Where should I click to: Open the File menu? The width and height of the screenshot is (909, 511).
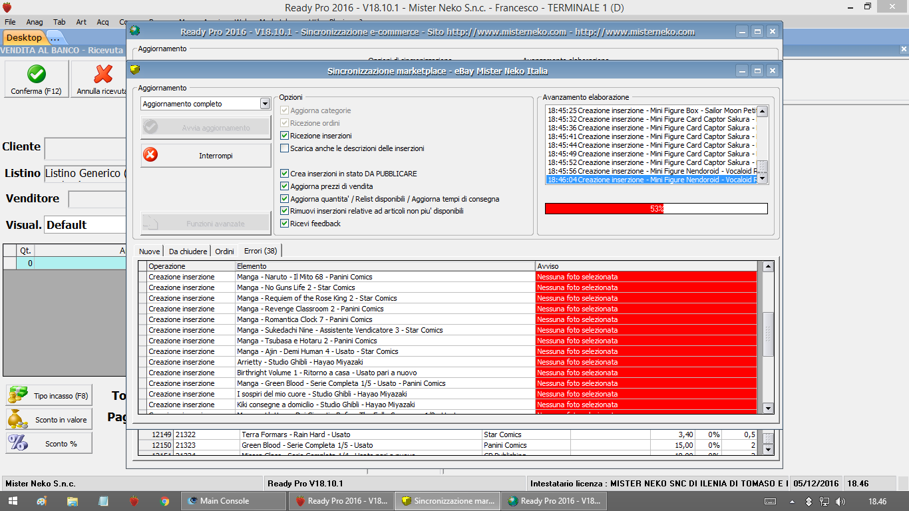pos(10,22)
